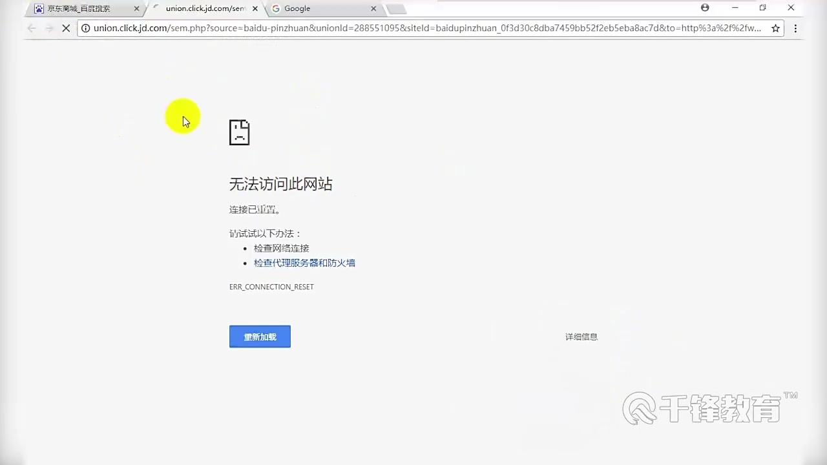Image resolution: width=827 pixels, height=465 pixels.
Task: Close the Google tab
Action: click(x=373, y=8)
